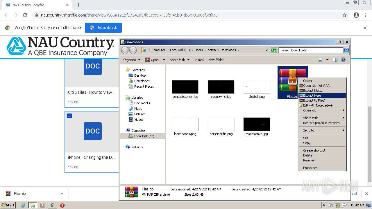Image resolution: width=372 pixels, height=209 pixels.
Task: Choose Delete from the context menu
Action: (322, 155)
